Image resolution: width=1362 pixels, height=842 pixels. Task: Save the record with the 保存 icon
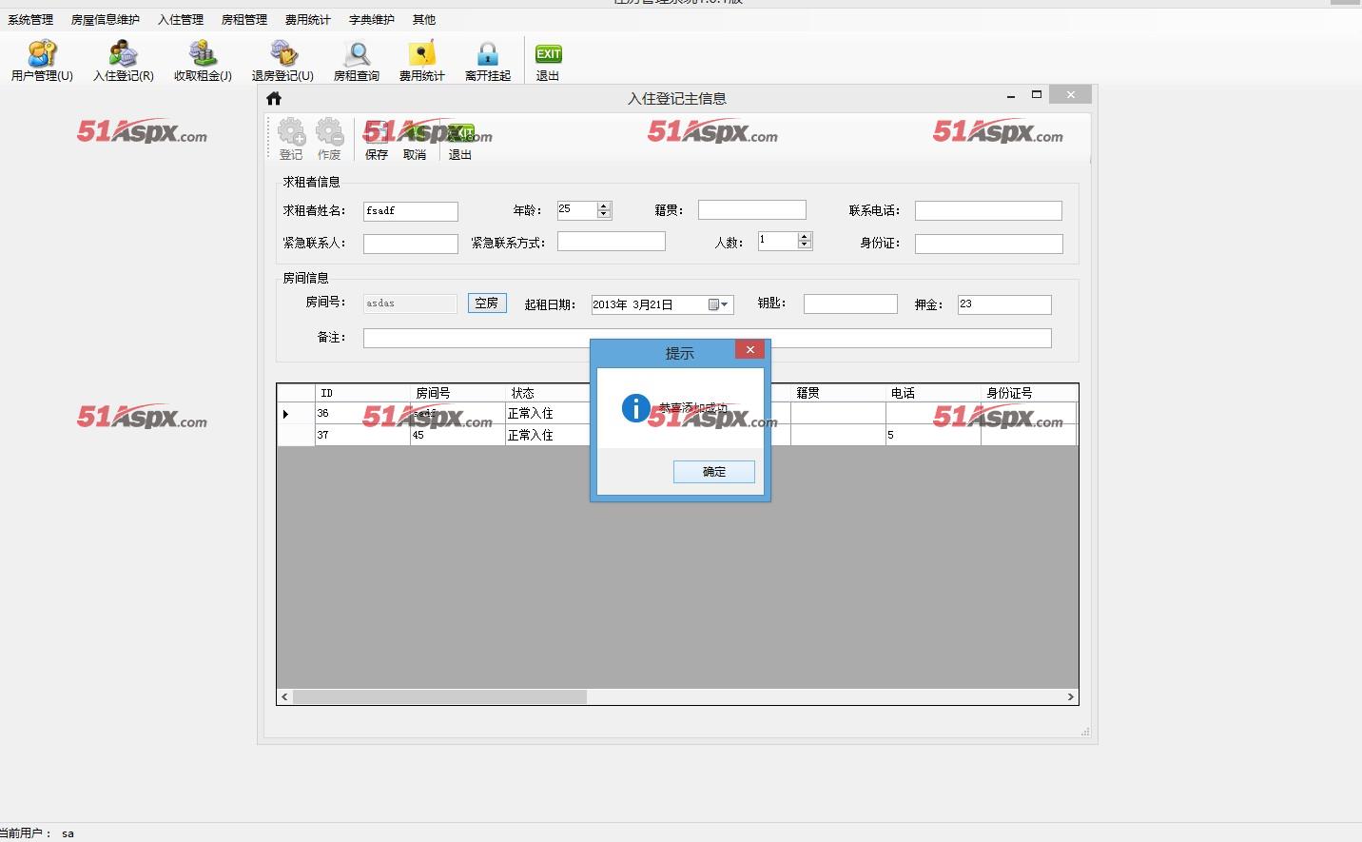(x=377, y=139)
